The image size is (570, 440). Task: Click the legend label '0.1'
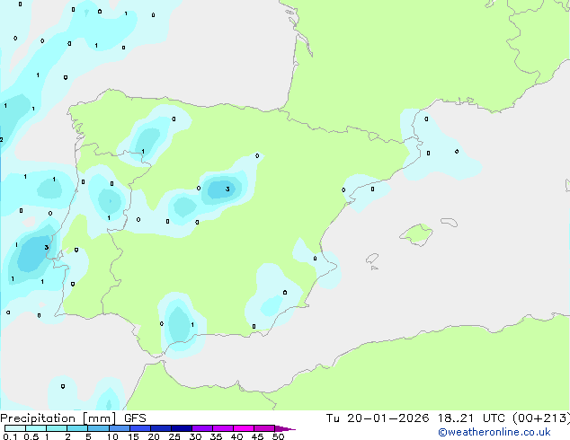[11, 436]
